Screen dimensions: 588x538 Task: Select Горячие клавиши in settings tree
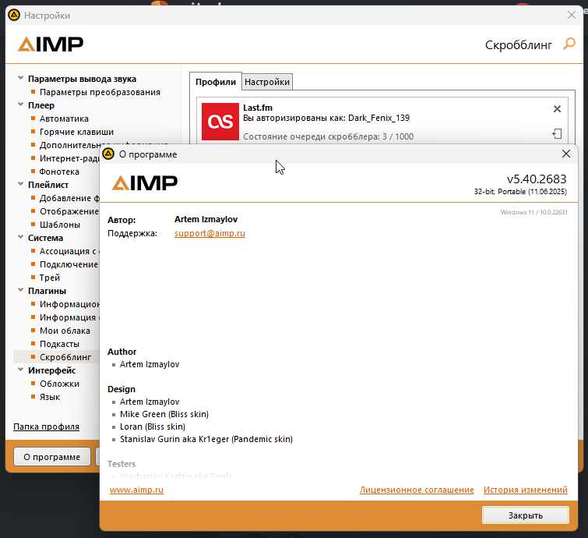coord(76,132)
